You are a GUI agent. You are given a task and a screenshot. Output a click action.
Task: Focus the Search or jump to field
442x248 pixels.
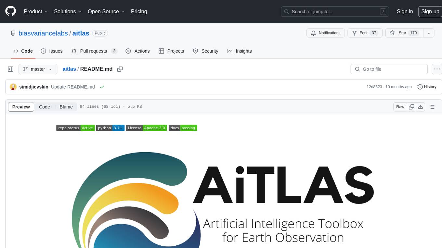(335, 12)
